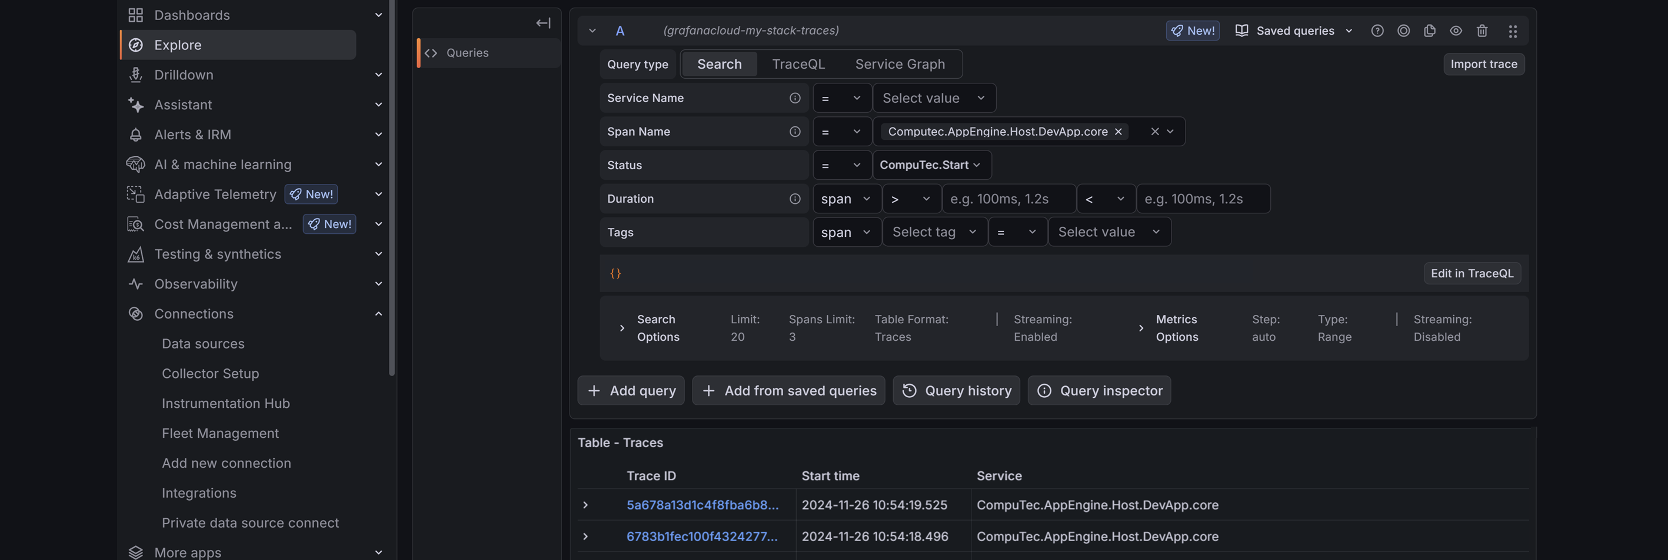Screen dimensions: 1668x560
Task: Switch to TraceQL query type
Action: 798,64
